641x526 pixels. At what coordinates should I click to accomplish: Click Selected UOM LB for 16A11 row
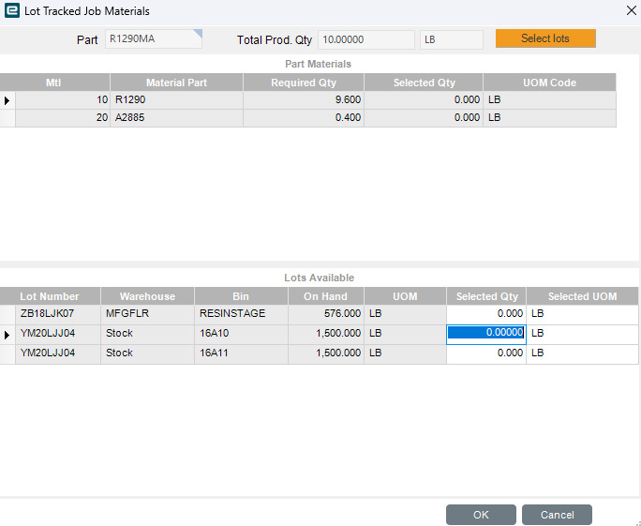point(583,353)
